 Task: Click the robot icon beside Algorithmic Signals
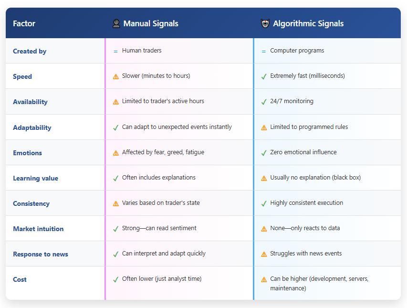[265, 23]
